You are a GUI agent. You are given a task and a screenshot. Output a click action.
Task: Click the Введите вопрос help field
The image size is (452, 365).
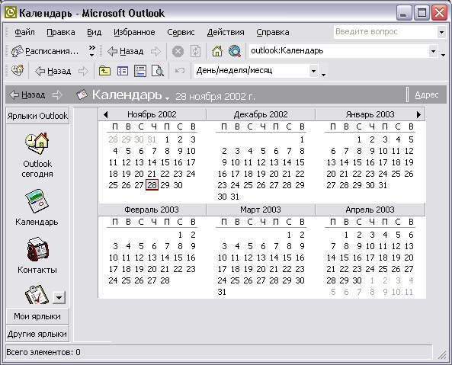tap(386, 31)
